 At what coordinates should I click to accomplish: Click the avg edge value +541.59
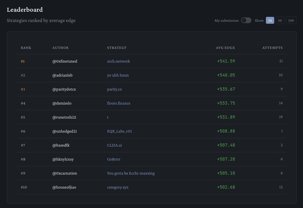(x=226, y=61)
